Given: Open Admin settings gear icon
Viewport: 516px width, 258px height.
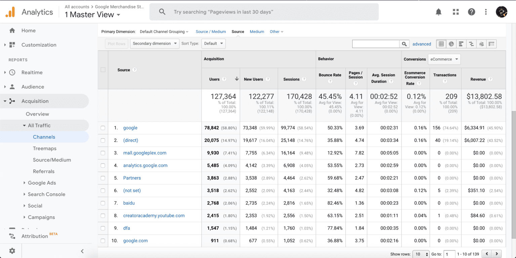Looking at the screenshot, I should 12,251.
